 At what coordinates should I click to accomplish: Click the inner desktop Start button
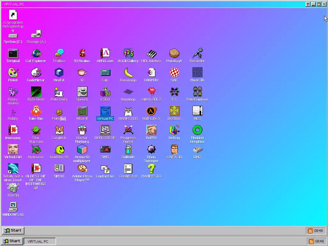13,230
